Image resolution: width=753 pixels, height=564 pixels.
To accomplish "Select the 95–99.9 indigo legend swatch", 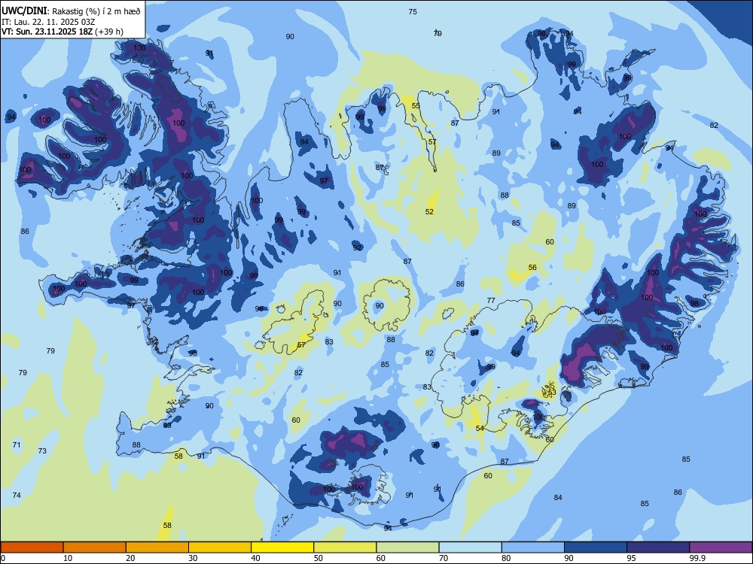I will pos(658,547).
